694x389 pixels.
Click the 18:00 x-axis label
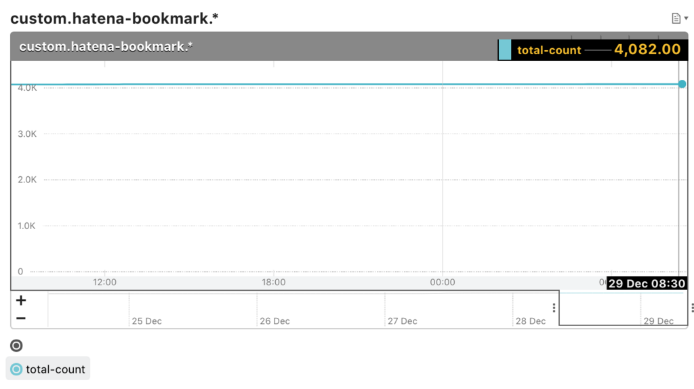[x=274, y=283]
